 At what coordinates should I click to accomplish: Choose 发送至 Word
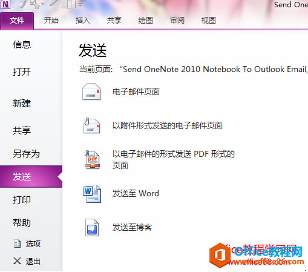136,193
